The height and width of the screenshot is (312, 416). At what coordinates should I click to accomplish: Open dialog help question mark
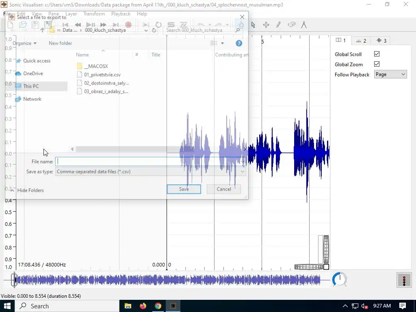(x=239, y=43)
